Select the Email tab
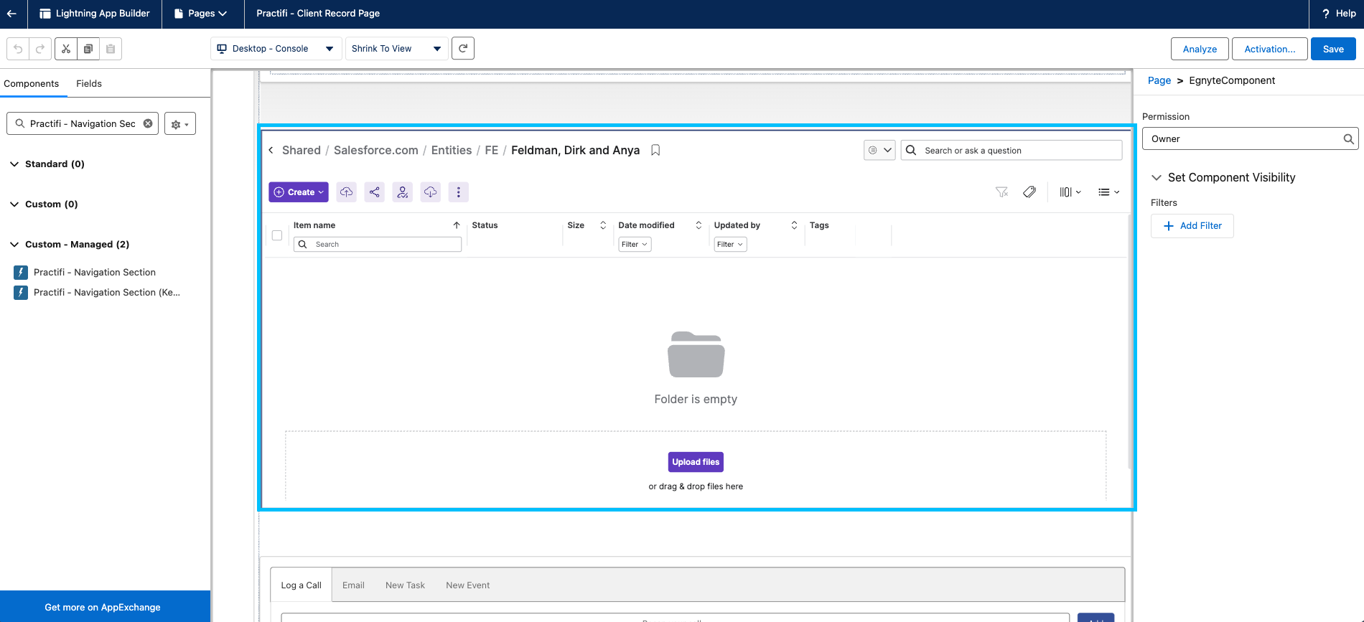 click(353, 585)
